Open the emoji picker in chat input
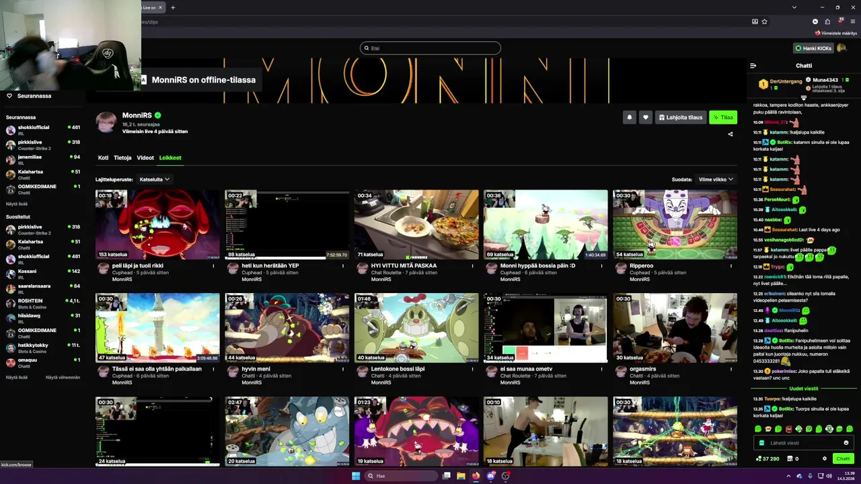Screen dimensions: 861x484 [846, 443]
